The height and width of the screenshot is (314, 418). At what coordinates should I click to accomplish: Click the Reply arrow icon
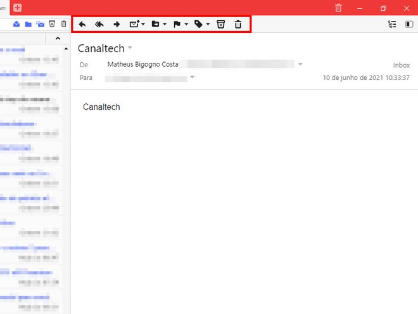(x=82, y=24)
